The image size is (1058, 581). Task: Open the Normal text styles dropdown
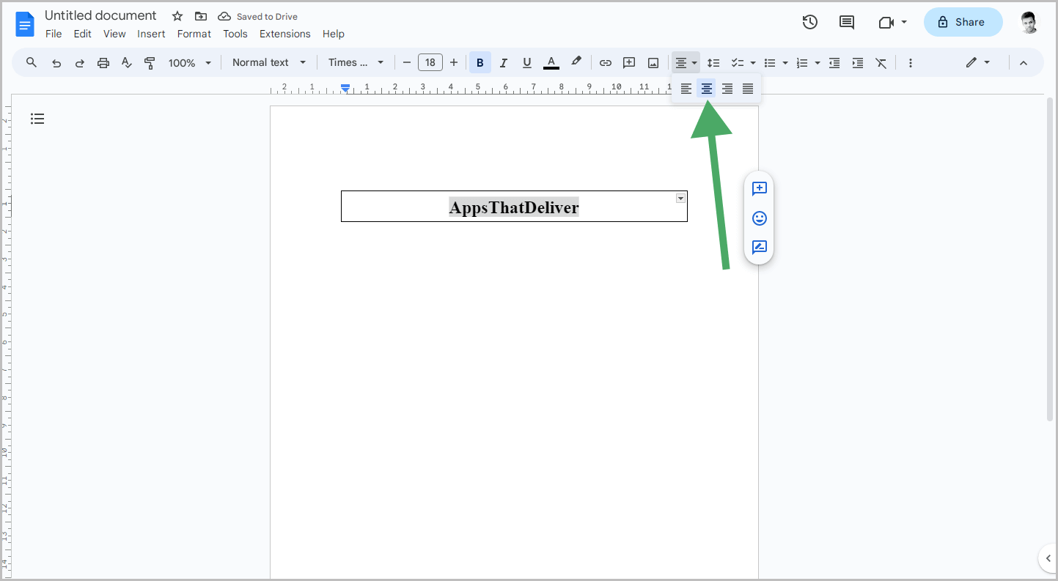(x=268, y=62)
